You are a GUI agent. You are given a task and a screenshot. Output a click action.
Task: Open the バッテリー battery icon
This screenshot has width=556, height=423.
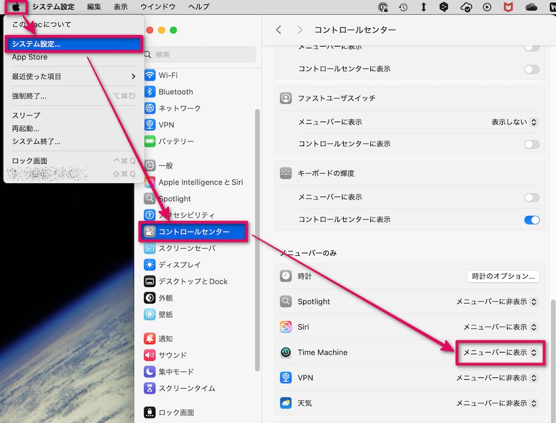tap(150, 141)
